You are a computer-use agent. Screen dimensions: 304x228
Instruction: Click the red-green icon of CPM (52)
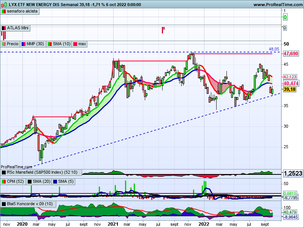click(4, 182)
